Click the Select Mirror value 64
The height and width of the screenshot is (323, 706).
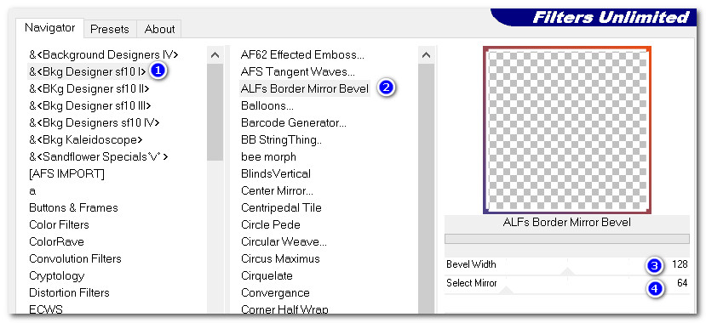click(683, 283)
